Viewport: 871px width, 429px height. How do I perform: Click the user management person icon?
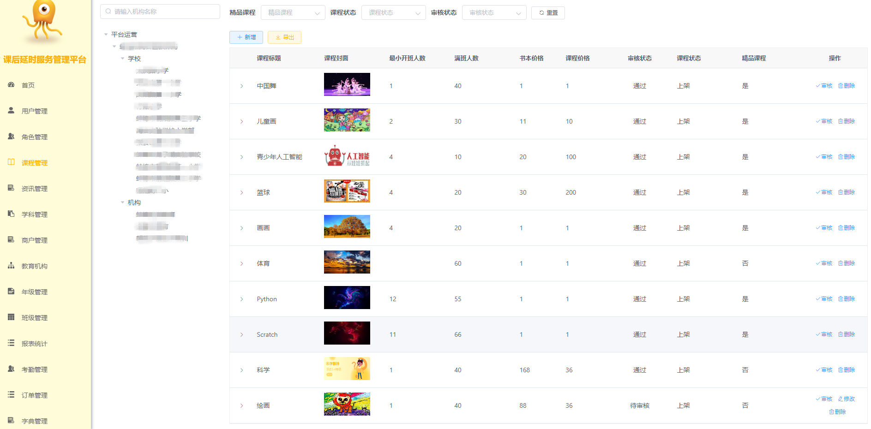pos(11,111)
